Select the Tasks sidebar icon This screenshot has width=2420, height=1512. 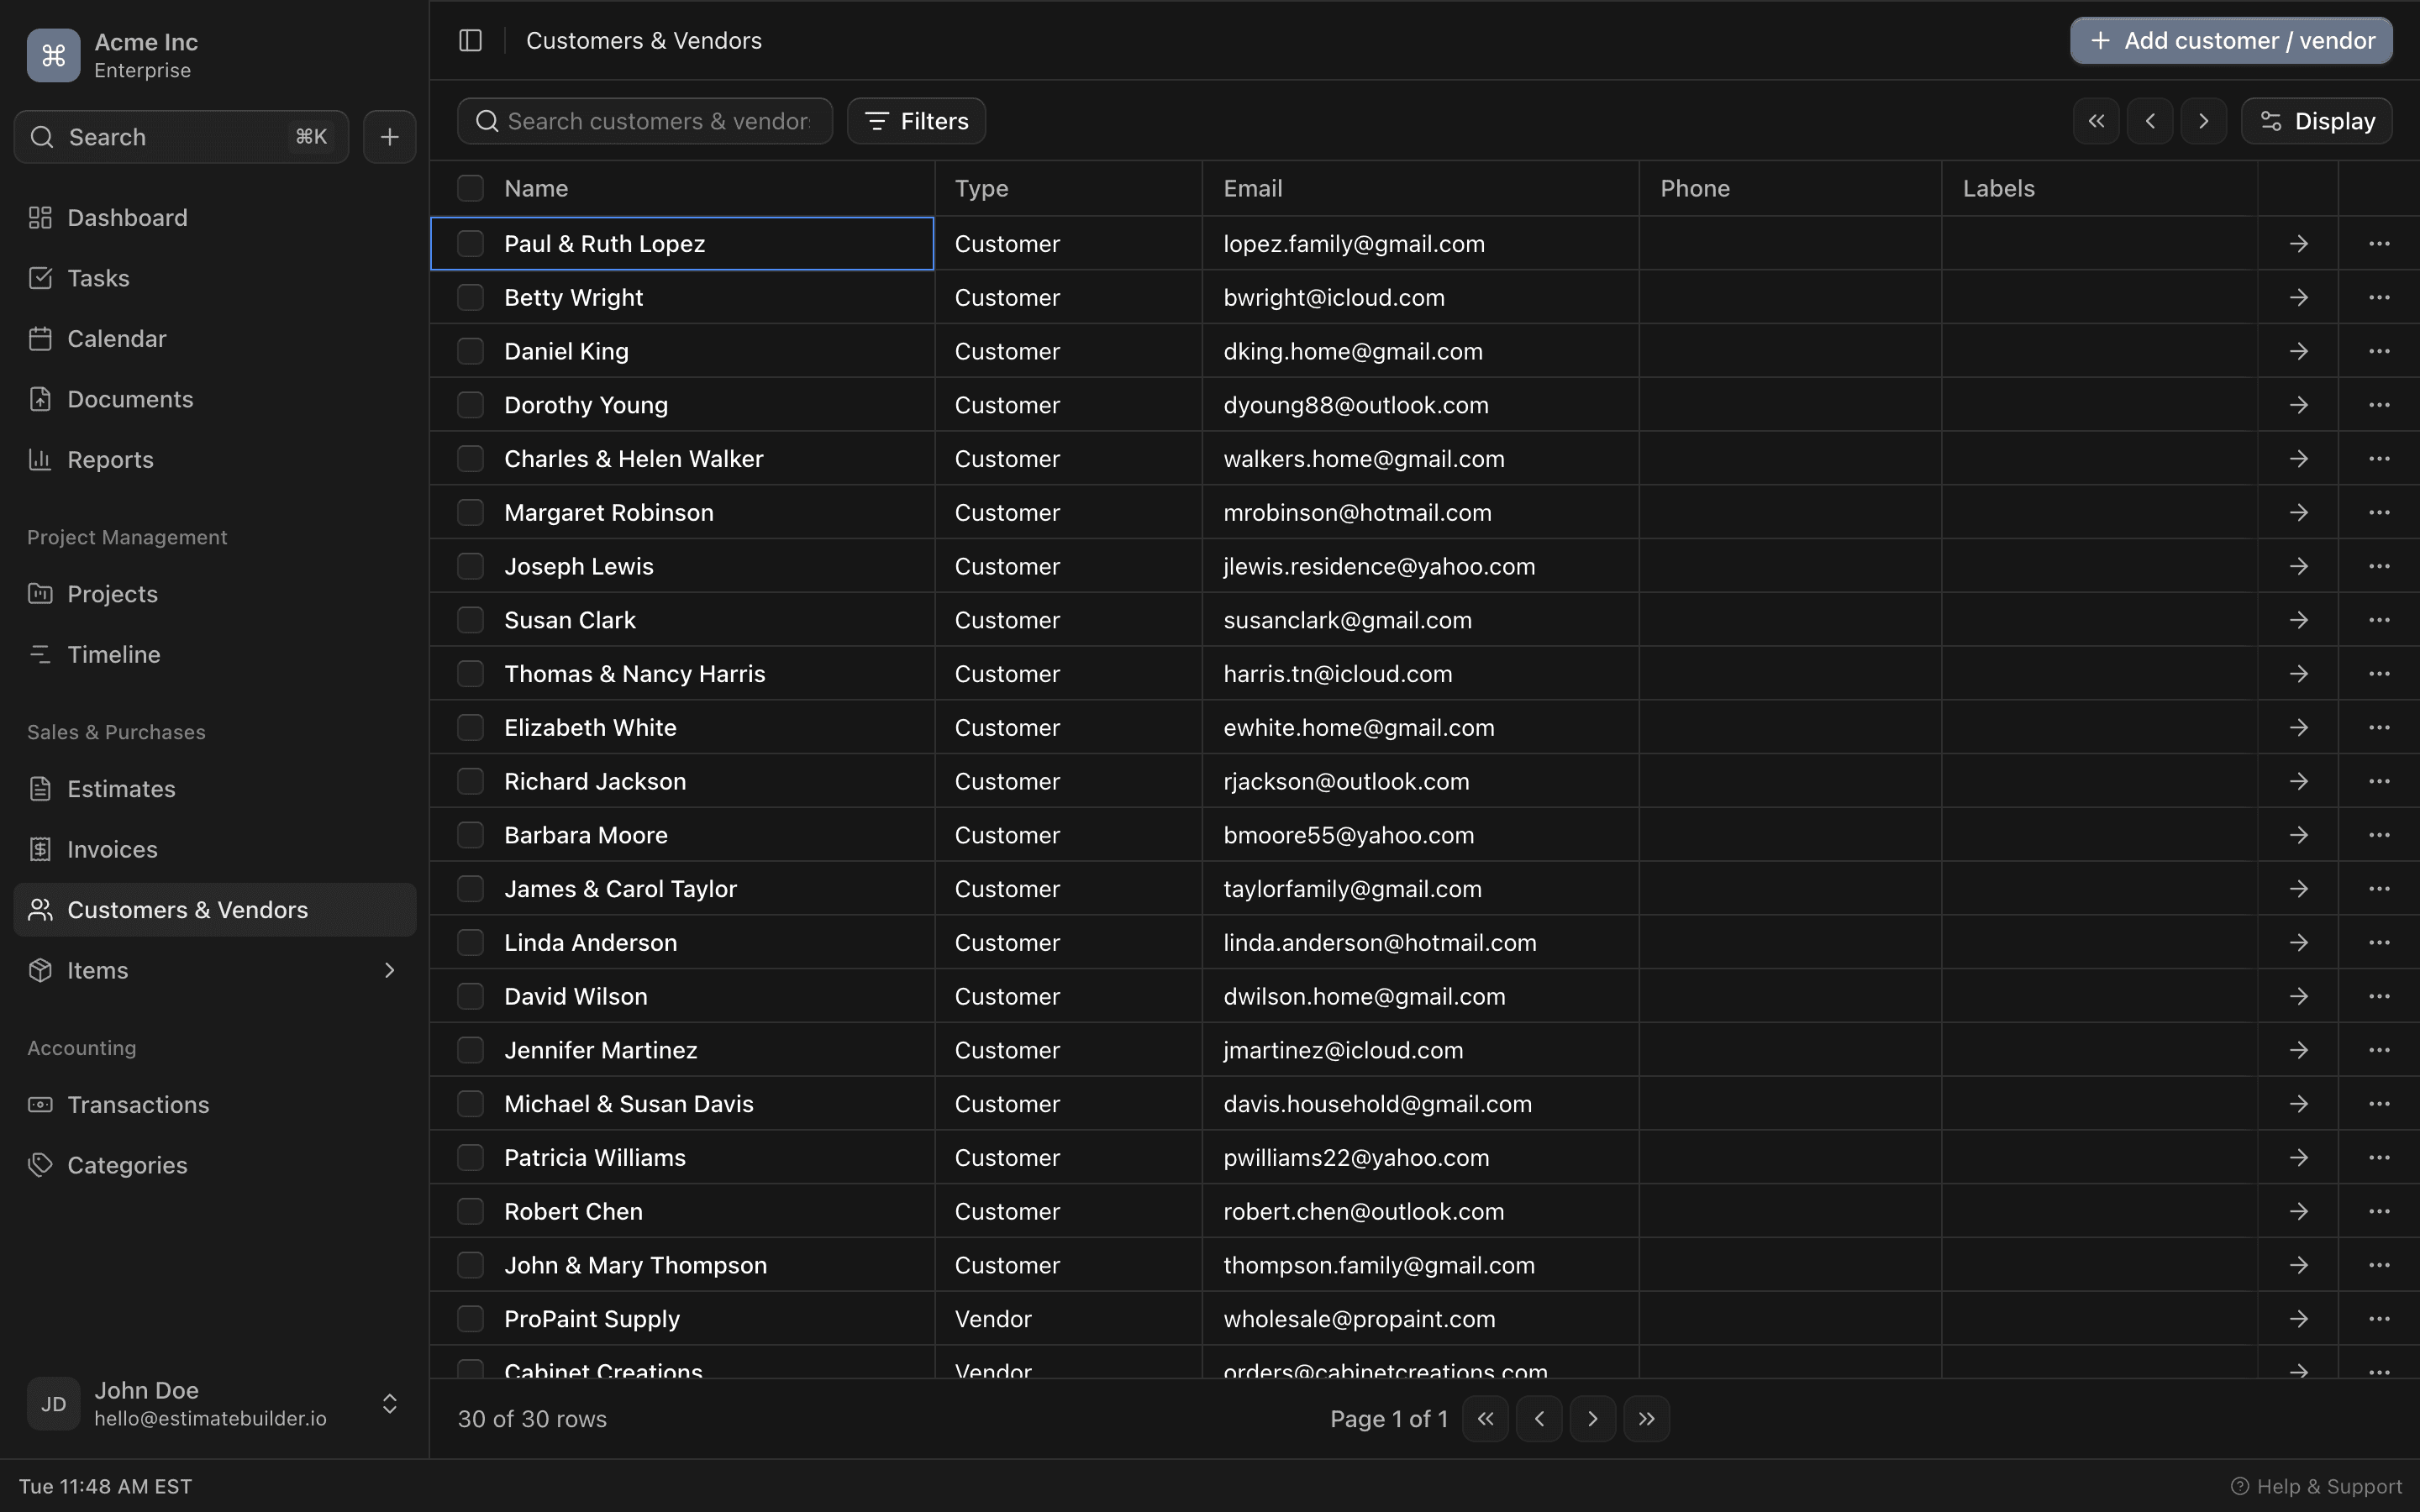click(x=40, y=277)
